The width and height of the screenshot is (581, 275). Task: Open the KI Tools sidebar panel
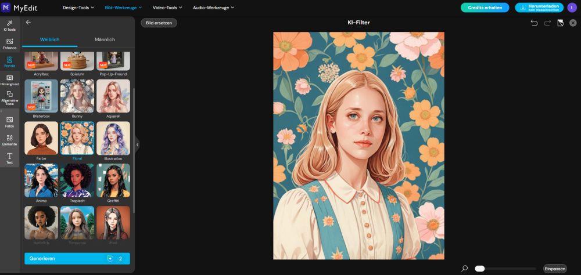(9, 25)
